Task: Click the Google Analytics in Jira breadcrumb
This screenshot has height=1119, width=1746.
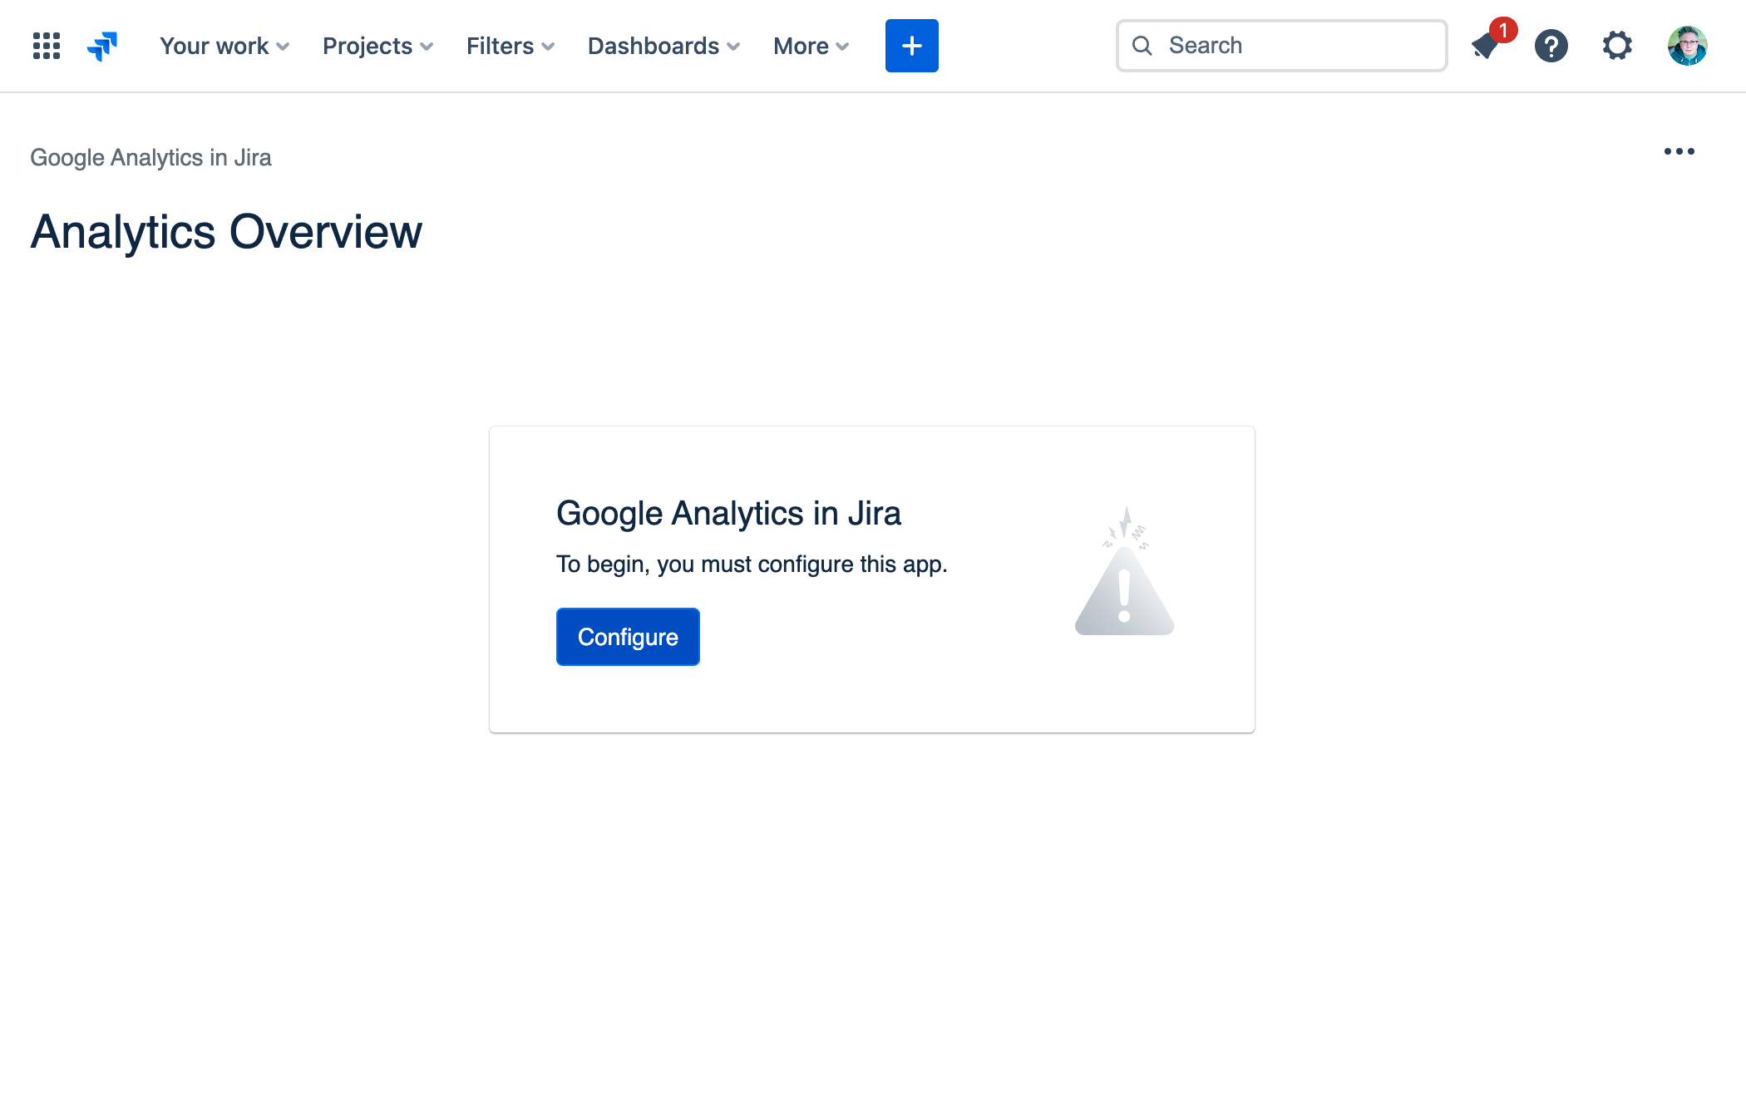Action: 150,157
